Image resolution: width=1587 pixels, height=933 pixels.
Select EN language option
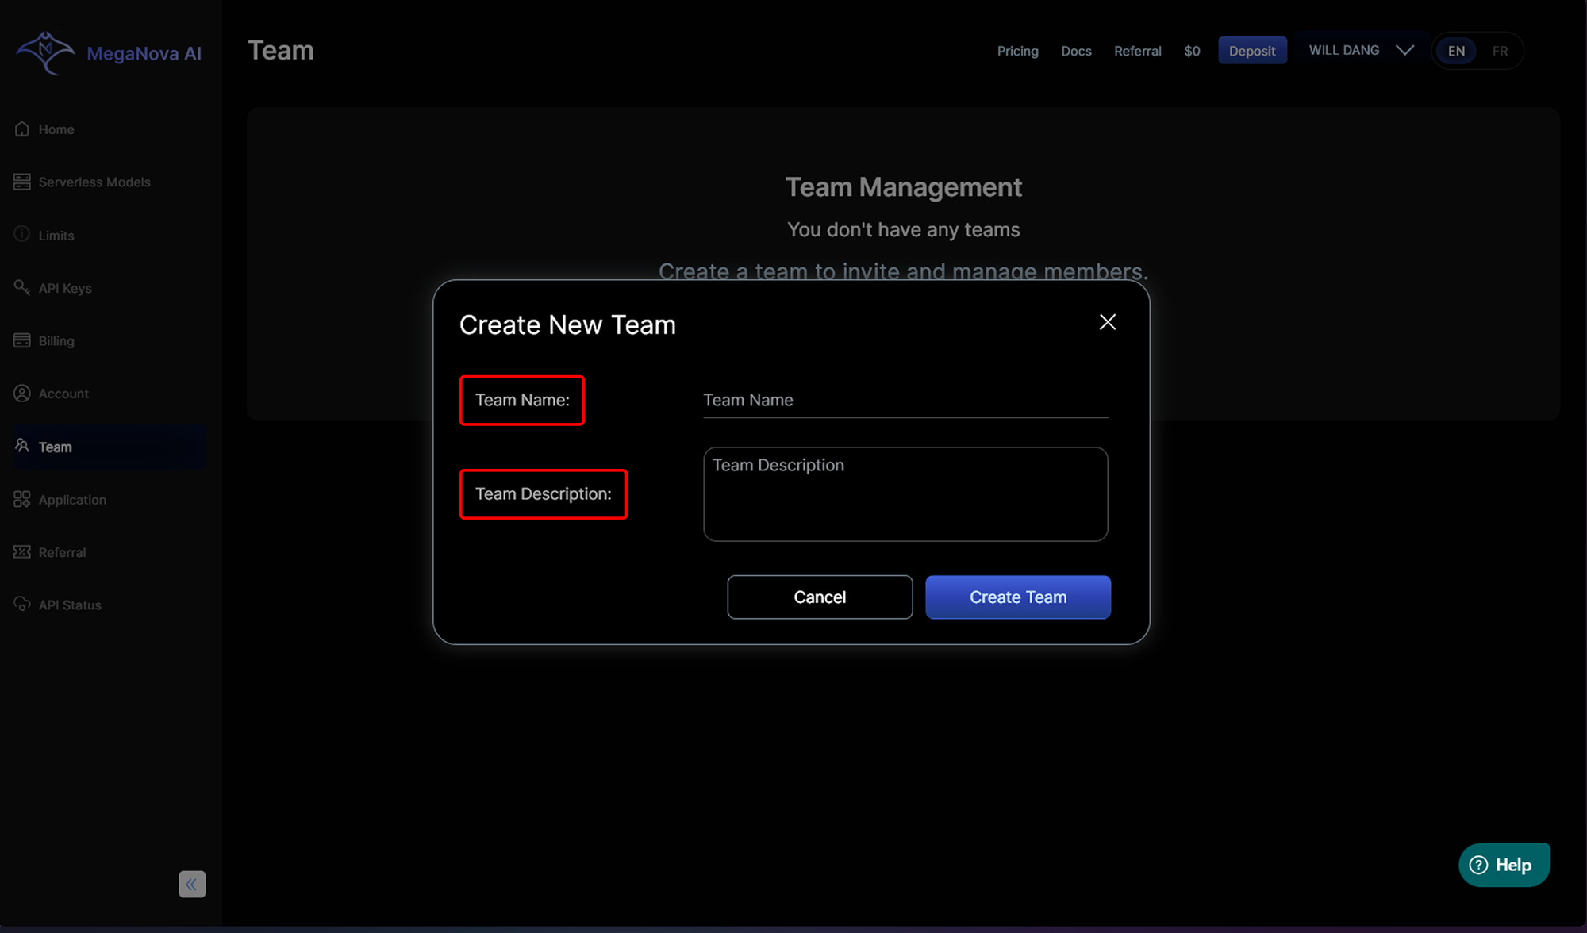[x=1456, y=51]
